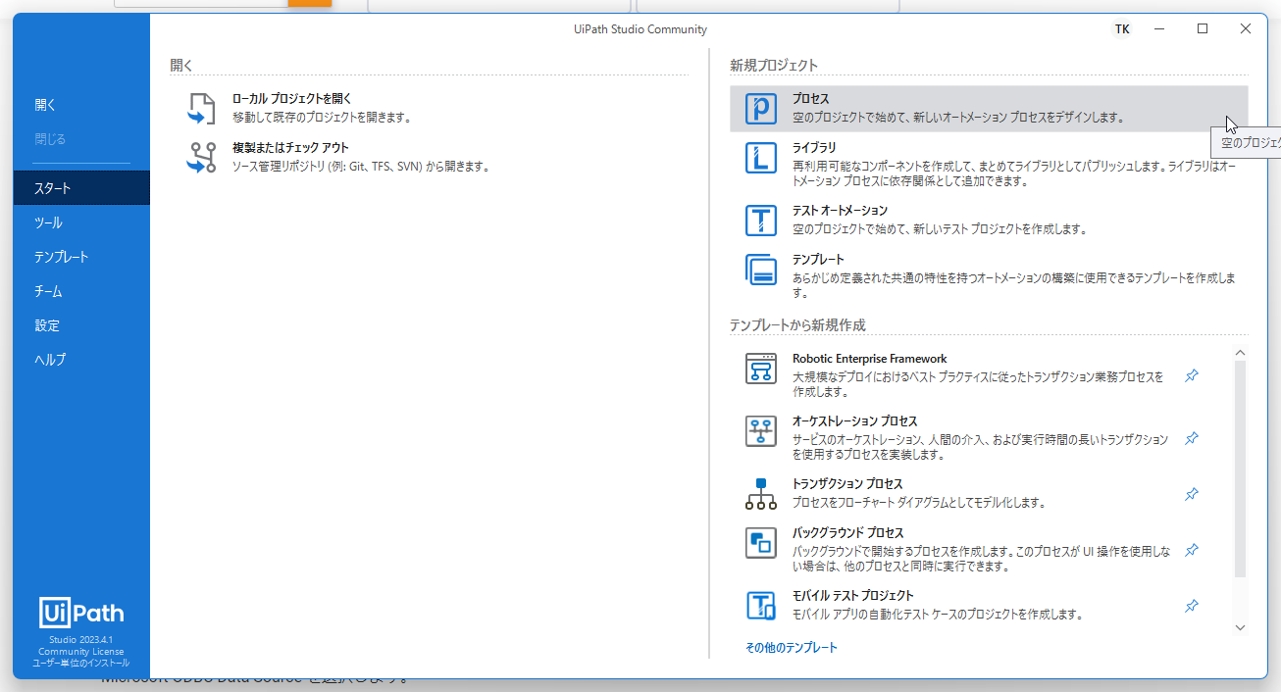Click the Background Process (バックグラウンド プロセス) icon
Image resolution: width=1281 pixels, height=692 pixels.
761,543
